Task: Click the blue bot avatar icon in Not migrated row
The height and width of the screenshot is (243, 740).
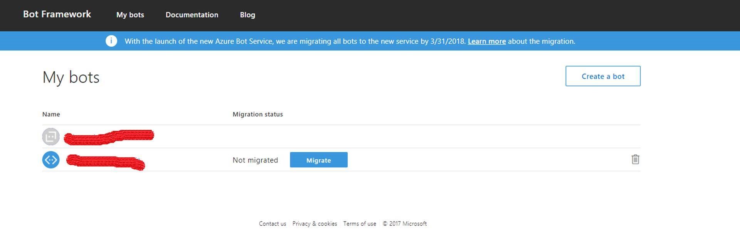Action: tap(51, 160)
